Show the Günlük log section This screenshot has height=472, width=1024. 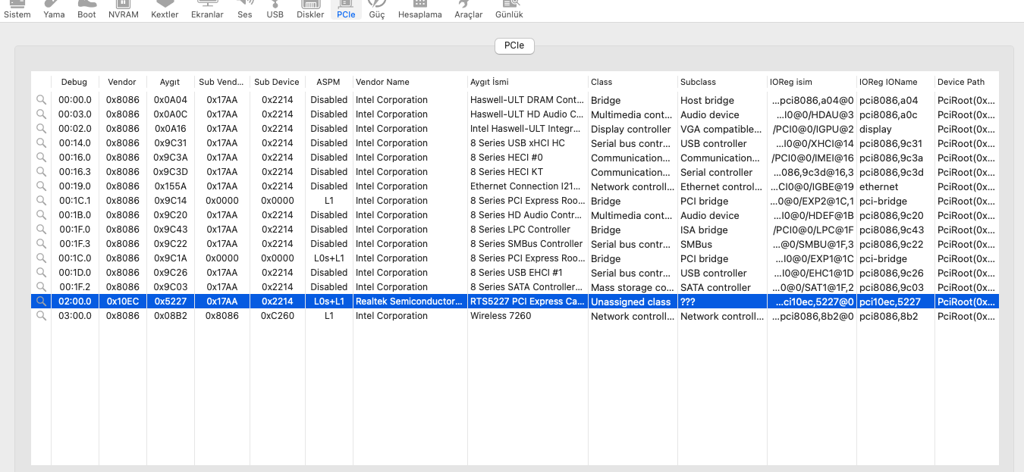click(x=508, y=10)
